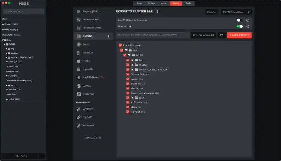Click the Sets folder icon in export tree
The height and width of the screenshot is (161, 281).
130,50
